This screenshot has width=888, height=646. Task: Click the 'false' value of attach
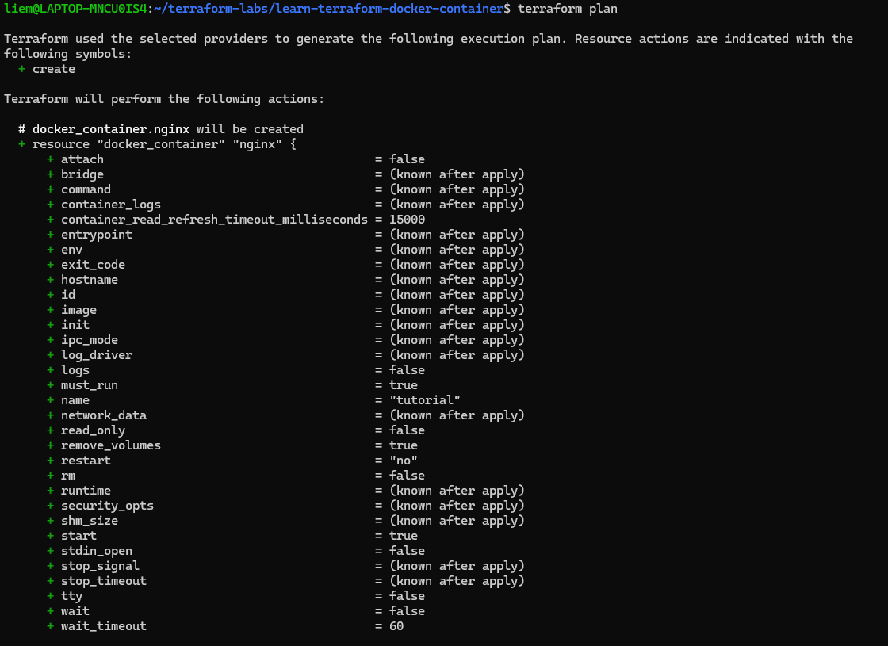point(408,159)
